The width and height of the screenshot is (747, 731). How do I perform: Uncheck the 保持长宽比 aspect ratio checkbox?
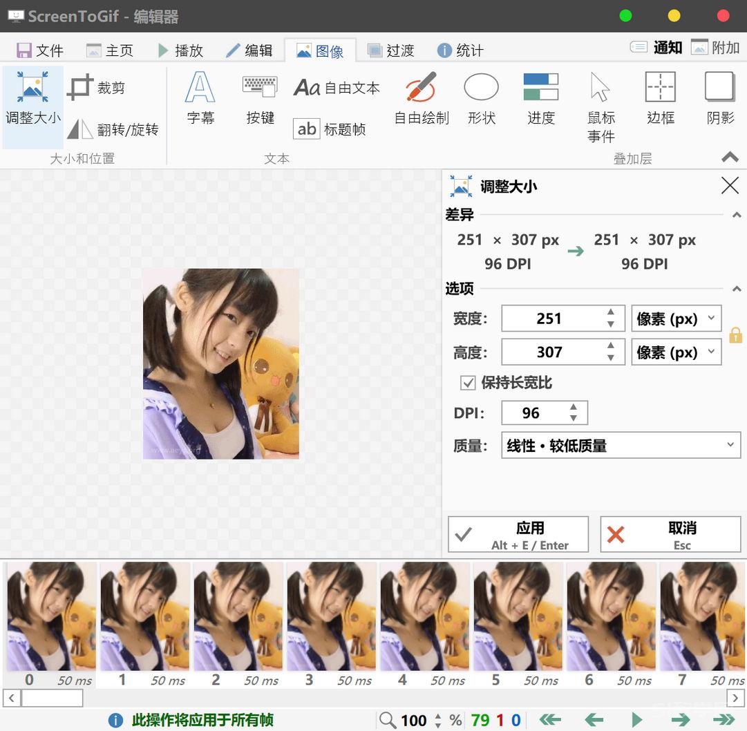(x=469, y=383)
